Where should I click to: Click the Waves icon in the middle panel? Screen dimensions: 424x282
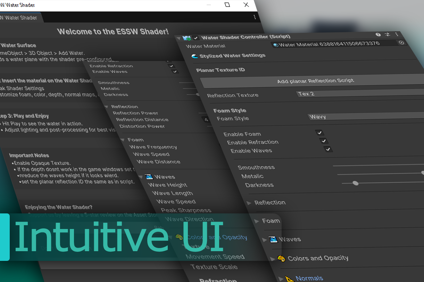(x=149, y=177)
